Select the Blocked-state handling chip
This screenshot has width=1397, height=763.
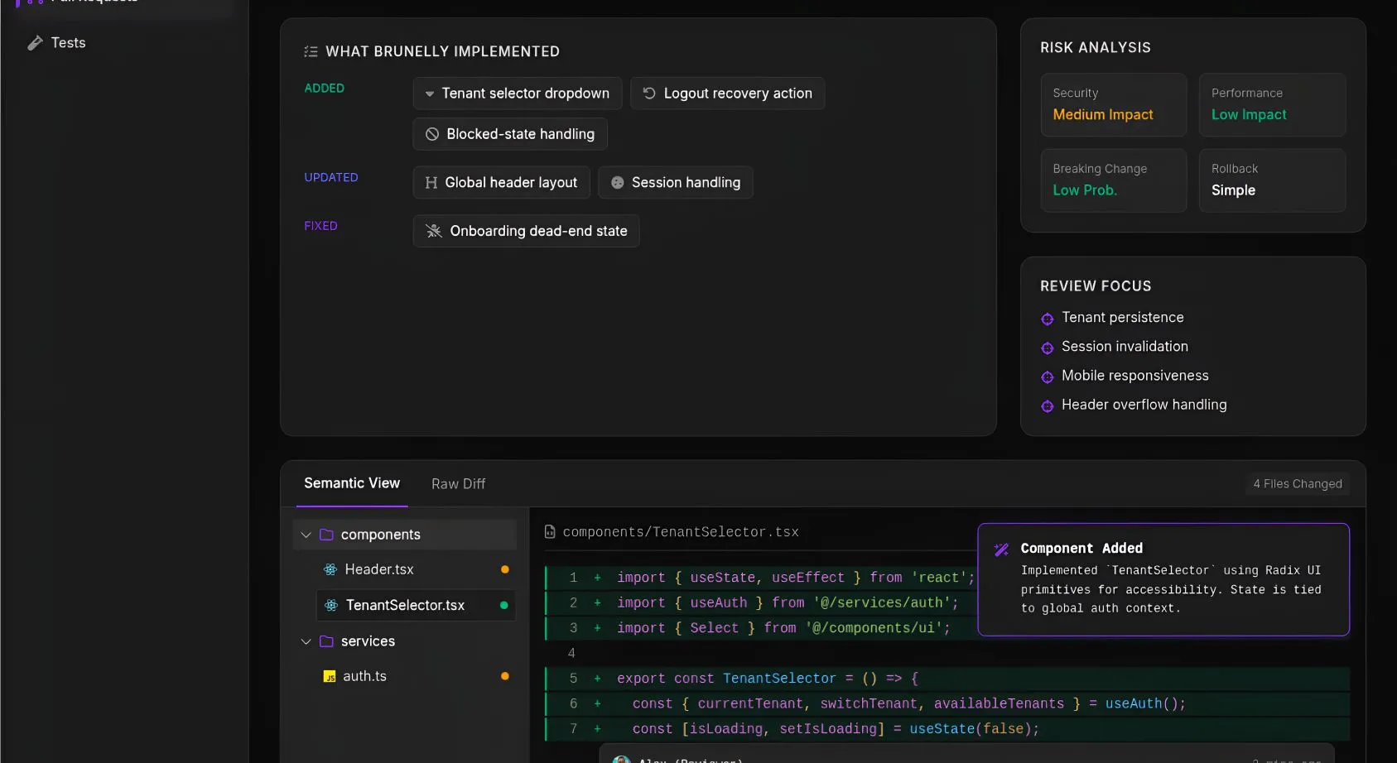click(510, 134)
